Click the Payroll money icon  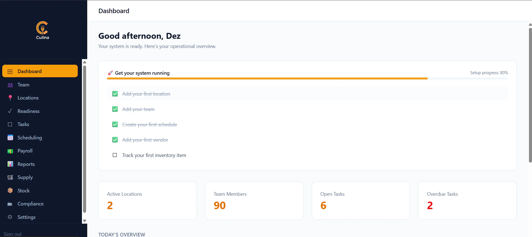pos(10,151)
